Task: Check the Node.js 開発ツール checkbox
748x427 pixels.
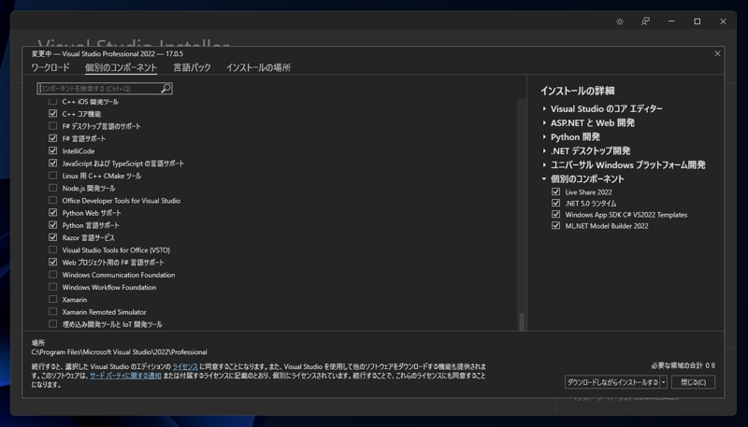Action: click(53, 188)
